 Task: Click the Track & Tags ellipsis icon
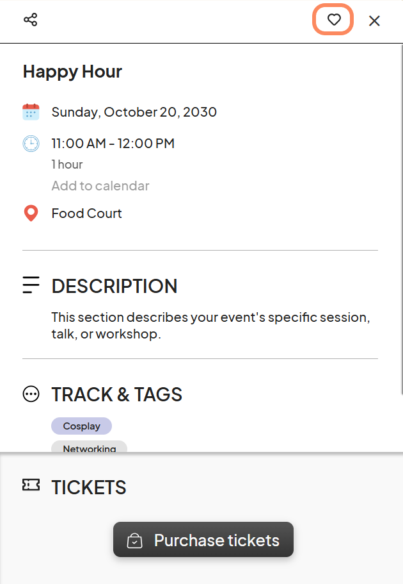[x=31, y=394]
